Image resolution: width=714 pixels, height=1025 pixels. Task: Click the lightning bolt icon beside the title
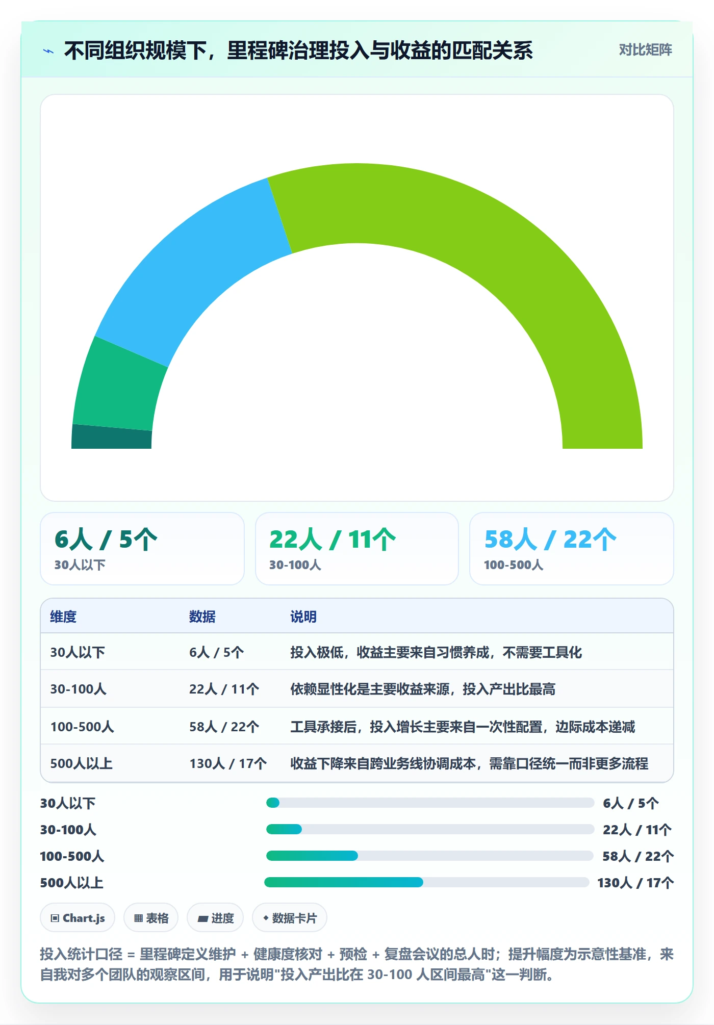pos(48,51)
